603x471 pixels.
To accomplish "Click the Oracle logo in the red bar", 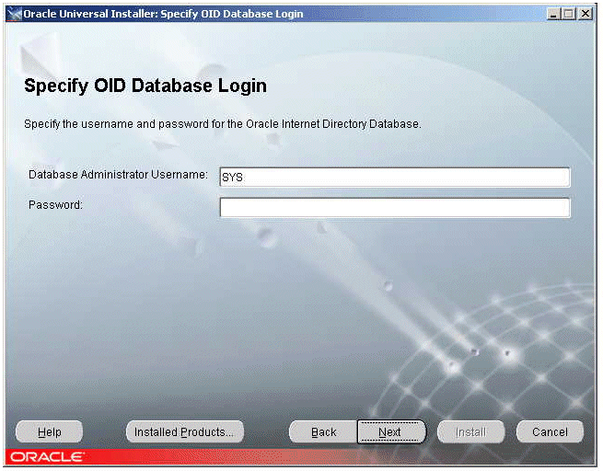I will 46,457.
